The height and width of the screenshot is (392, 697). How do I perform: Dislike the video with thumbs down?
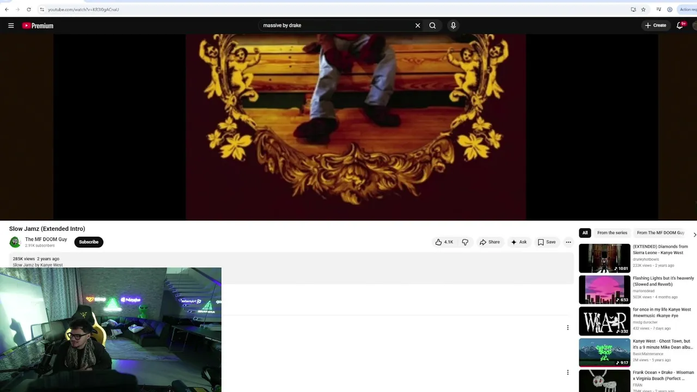point(465,242)
